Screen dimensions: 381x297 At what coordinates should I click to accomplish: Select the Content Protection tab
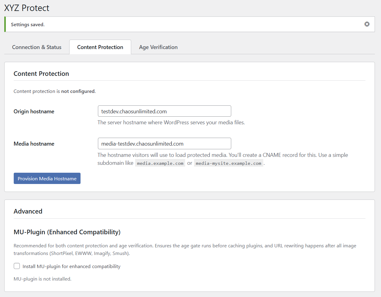point(100,47)
